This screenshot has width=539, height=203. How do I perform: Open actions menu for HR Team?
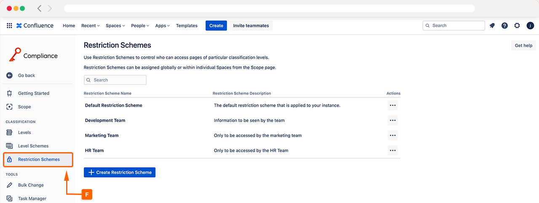392,150
